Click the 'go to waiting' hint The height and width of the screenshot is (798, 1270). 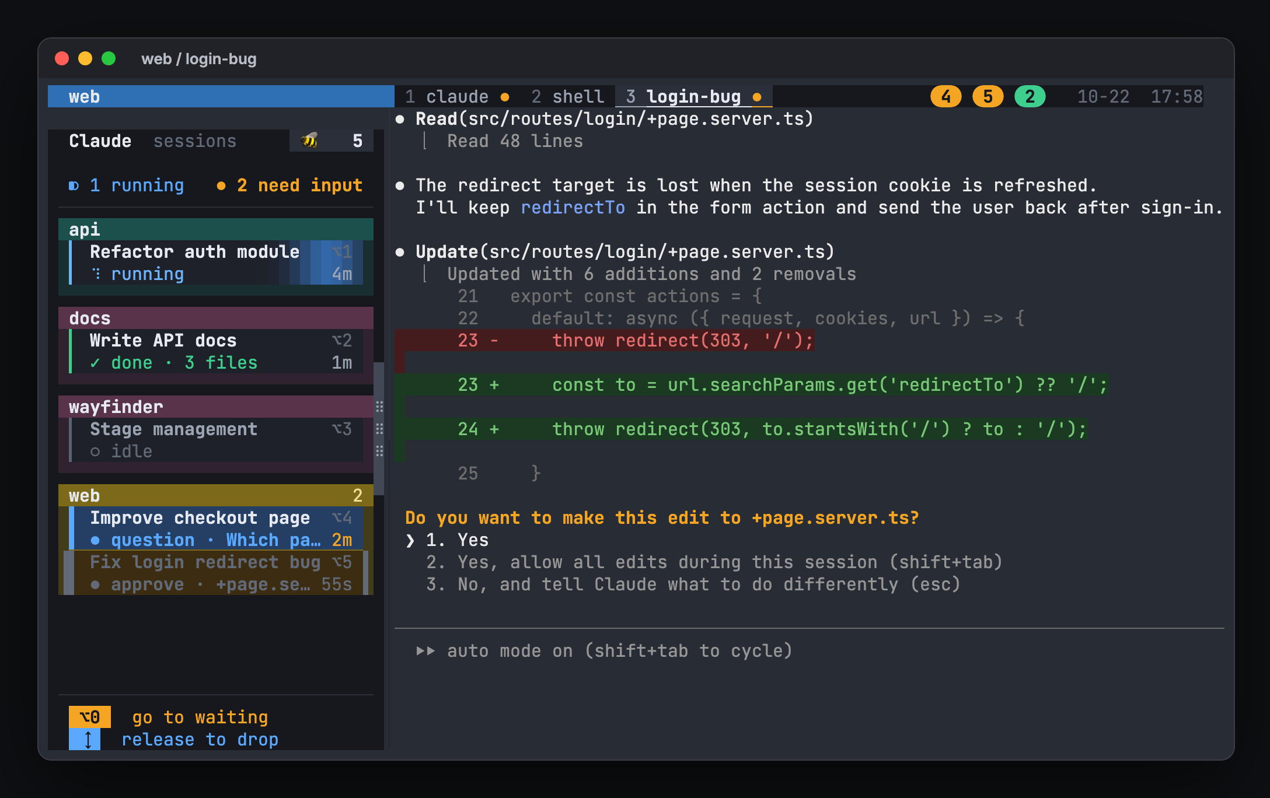pyautogui.click(x=200, y=717)
